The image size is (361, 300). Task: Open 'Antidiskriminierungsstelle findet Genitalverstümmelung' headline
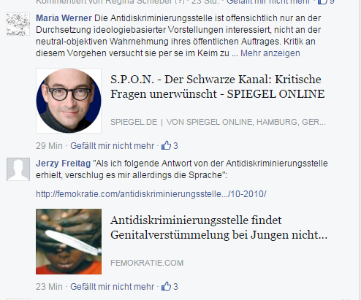click(x=218, y=228)
